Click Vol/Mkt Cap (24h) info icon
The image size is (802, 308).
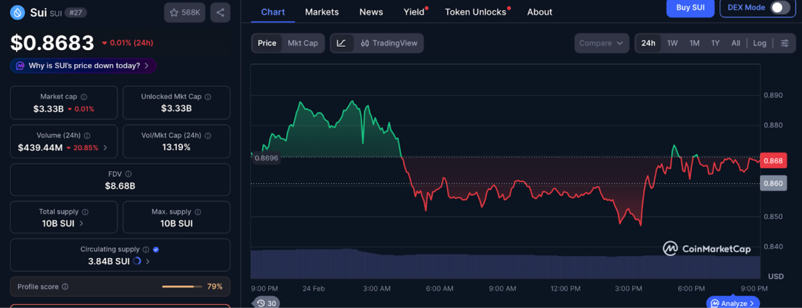point(207,136)
